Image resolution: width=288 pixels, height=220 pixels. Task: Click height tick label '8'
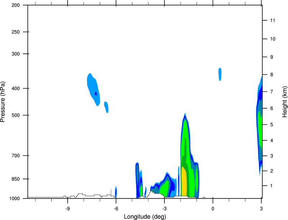[x=271, y=75]
